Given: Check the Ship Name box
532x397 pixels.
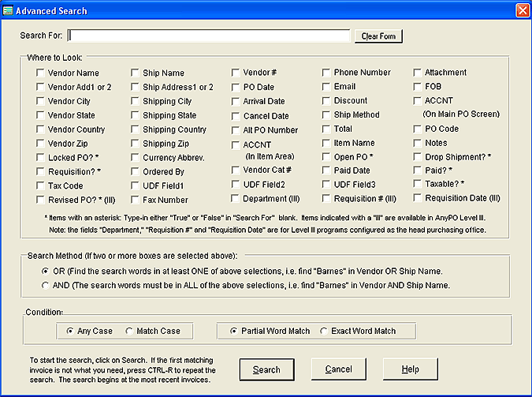Looking at the screenshot, I should click(135, 73).
